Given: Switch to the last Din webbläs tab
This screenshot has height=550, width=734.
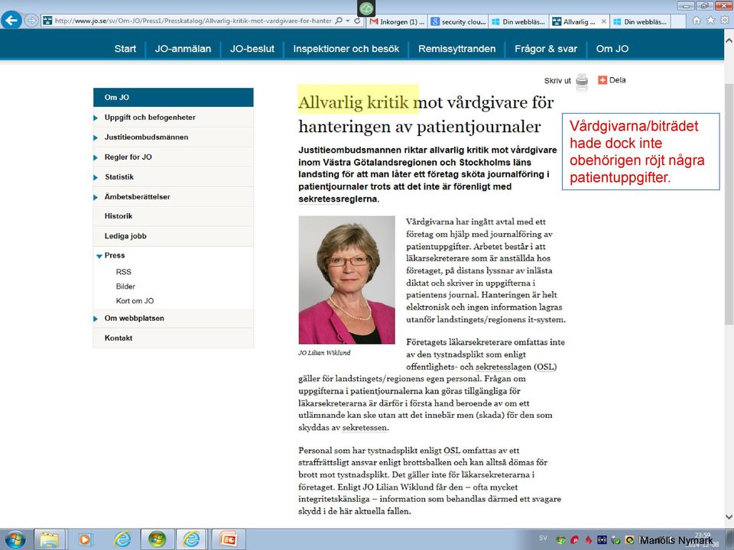Looking at the screenshot, I should click(641, 21).
